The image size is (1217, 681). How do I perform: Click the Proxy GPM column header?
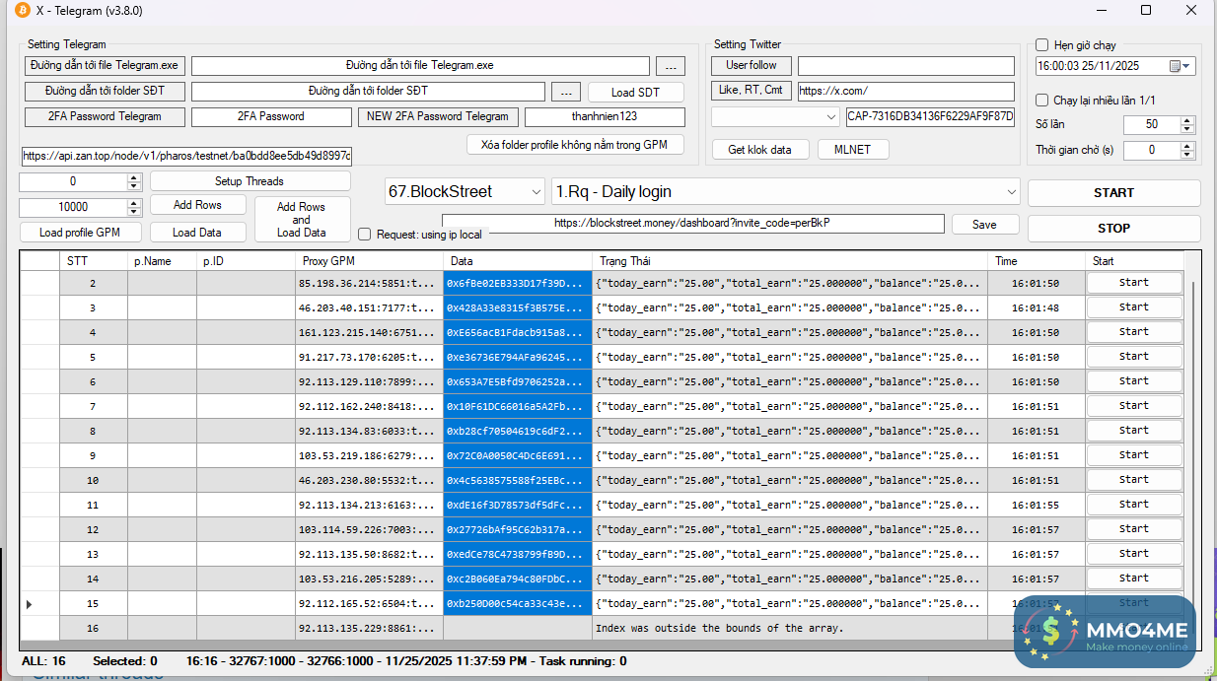[369, 261]
